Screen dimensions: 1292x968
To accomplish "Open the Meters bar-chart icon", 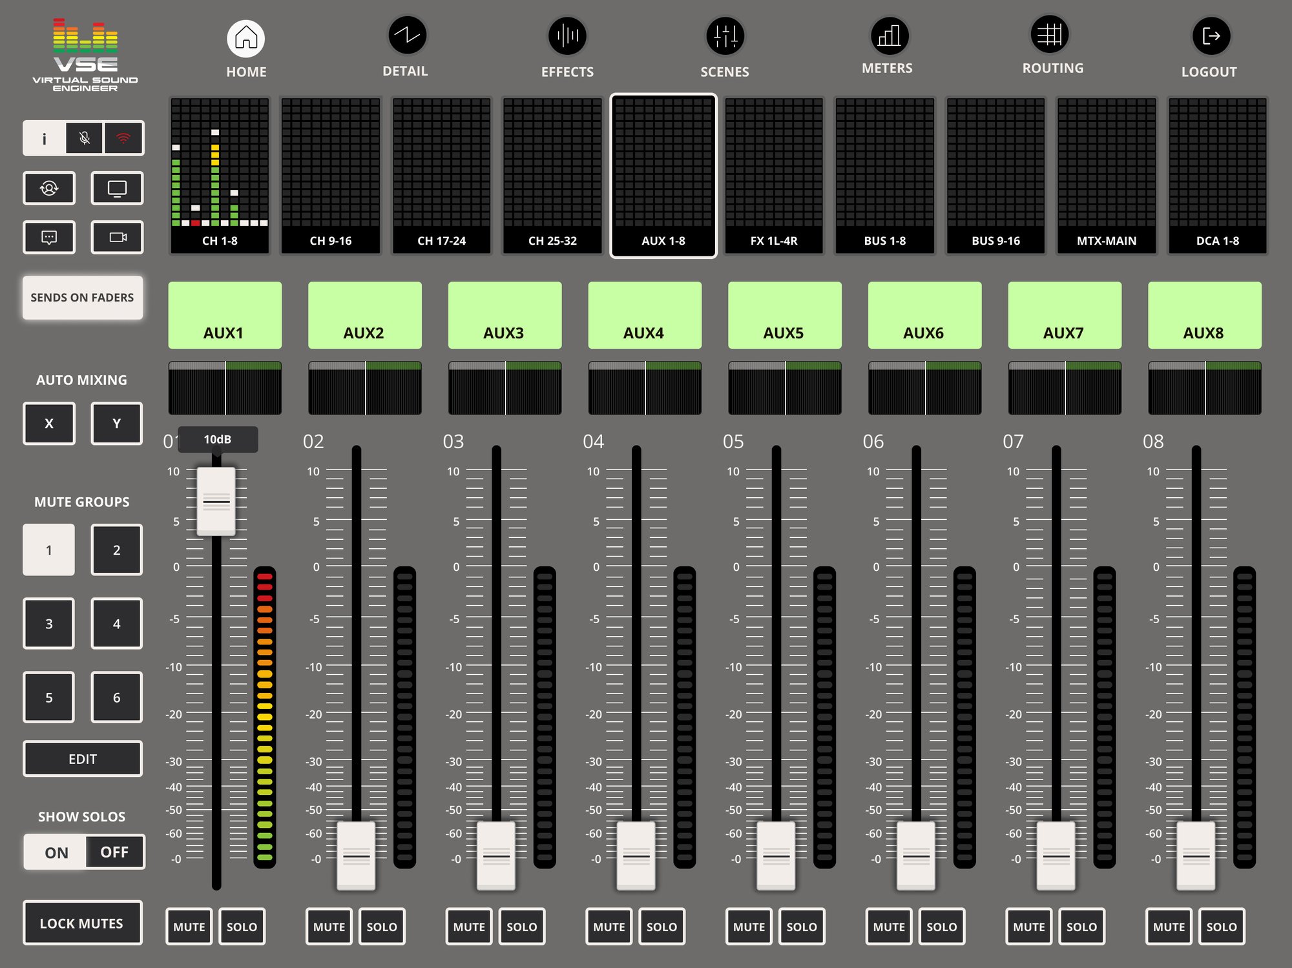I will (888, 35).
